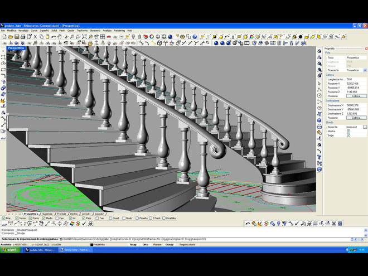Toggle the Mostra checkbox in Sfondo
The width and height of the screenshot is (368, 276).
pos(348,131)
